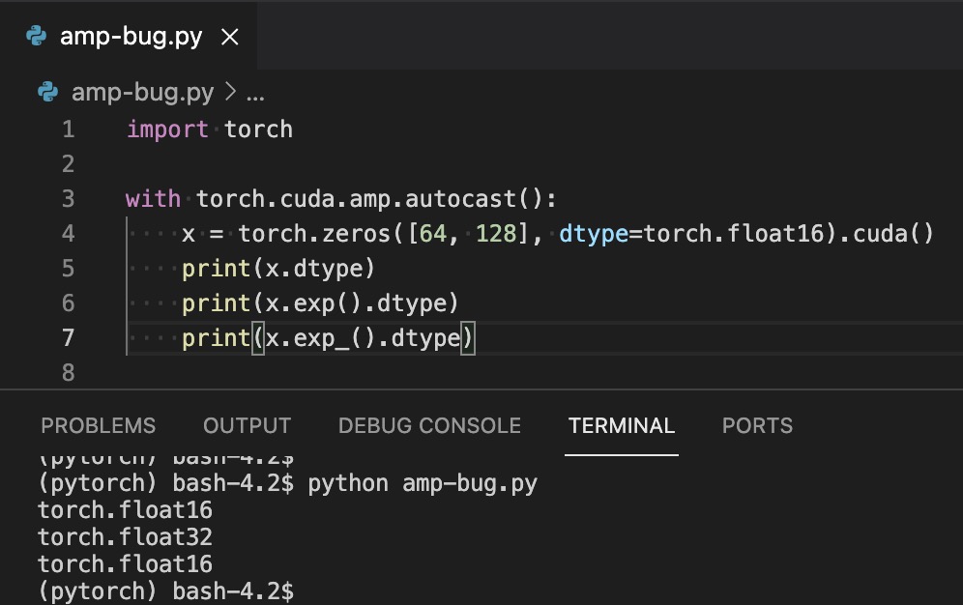Show the DEBUG CONSOLE panel
This screenshot has height=605, width=963.
pos(429,425)
